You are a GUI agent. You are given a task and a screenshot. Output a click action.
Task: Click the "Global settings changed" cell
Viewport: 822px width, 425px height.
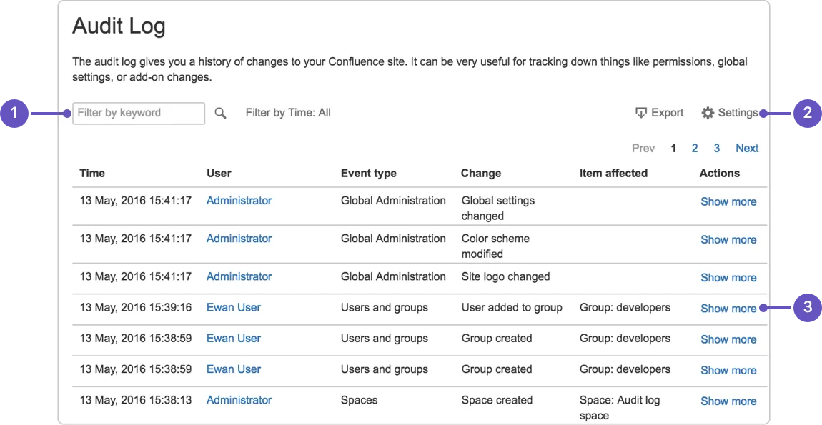(x=498, y=208)
